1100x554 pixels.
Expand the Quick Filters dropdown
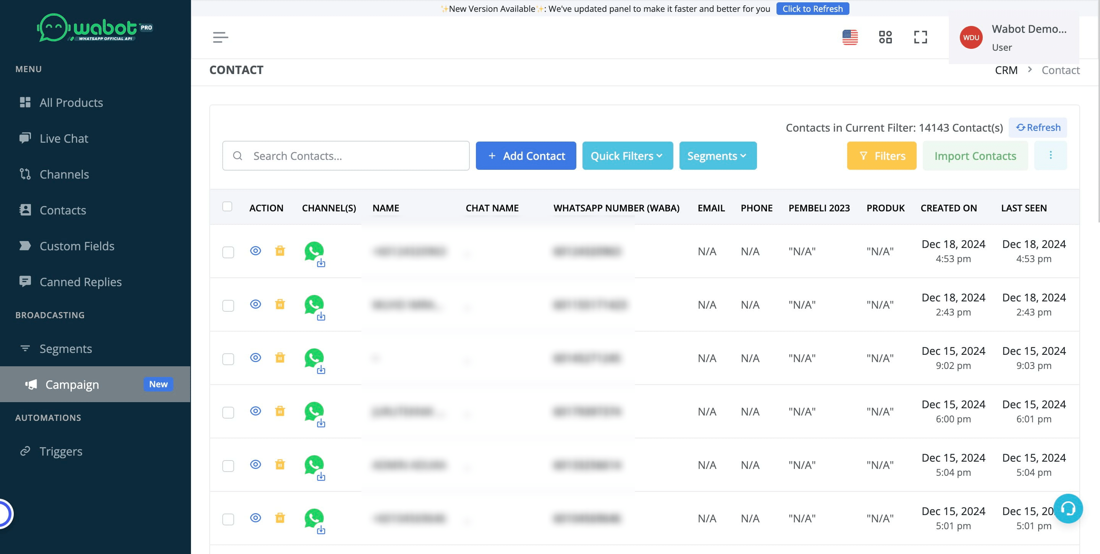(627, 156)
